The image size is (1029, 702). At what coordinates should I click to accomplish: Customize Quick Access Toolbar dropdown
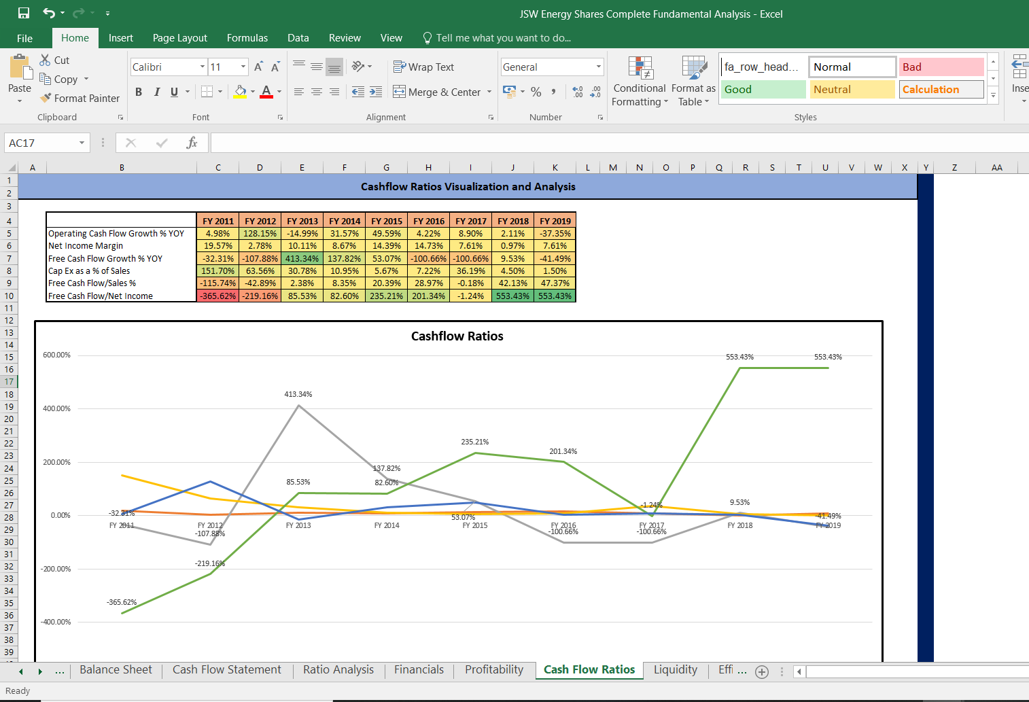(107, 13)
